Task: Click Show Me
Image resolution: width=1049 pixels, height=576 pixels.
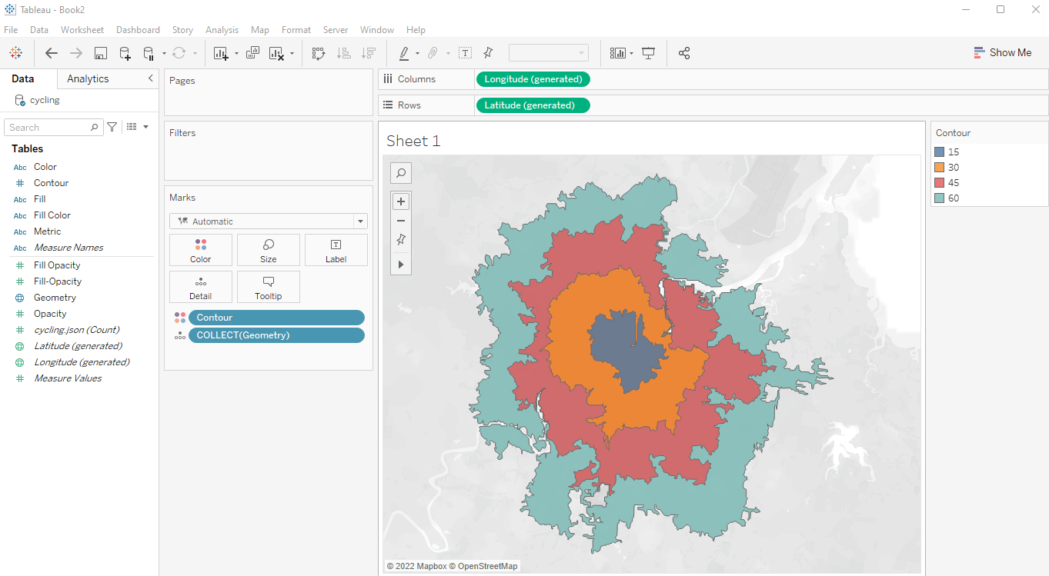Action: pos(1003,52)
